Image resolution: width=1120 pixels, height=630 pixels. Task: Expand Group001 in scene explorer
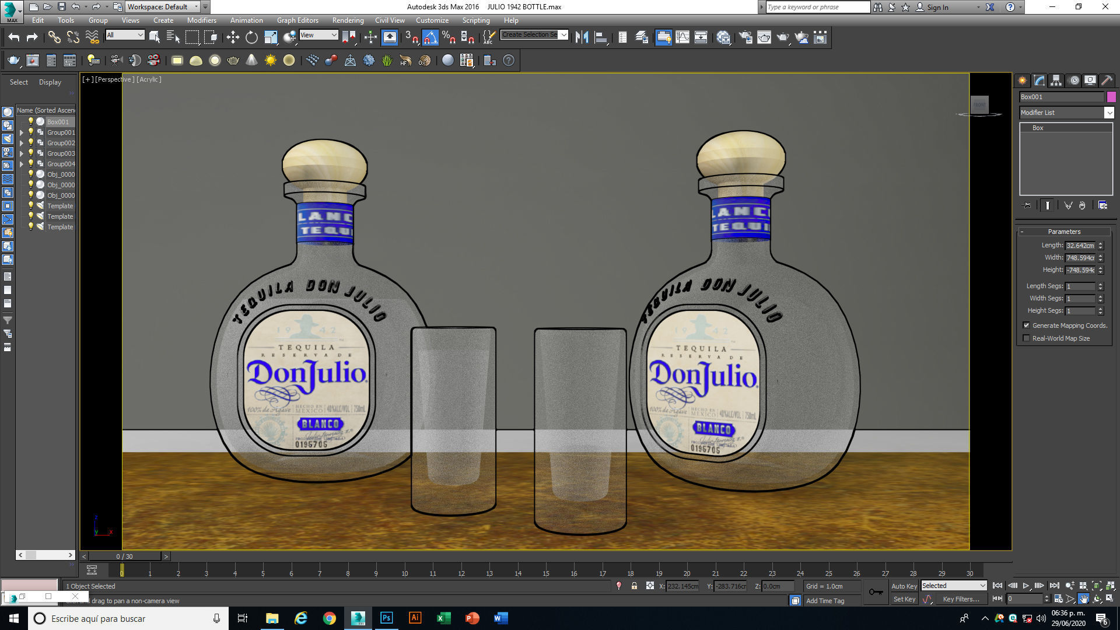click(x=22, y=132)
